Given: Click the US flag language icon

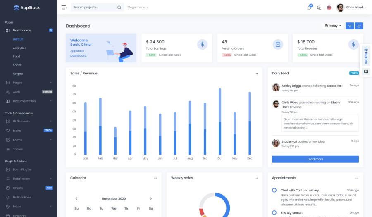Looking at the screenshot, I should (x=329, y=7).
